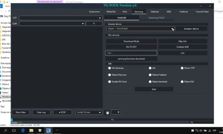The width and height of the screenshot is (223, 134).
Task: Select the Info Samsung radio option
Action: point(109,68)
